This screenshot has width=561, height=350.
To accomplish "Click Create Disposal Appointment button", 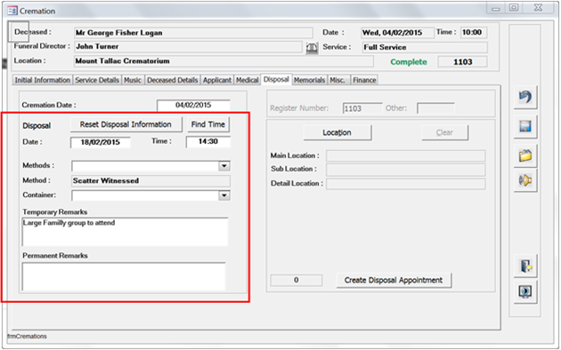I will [x=394, y=281].
